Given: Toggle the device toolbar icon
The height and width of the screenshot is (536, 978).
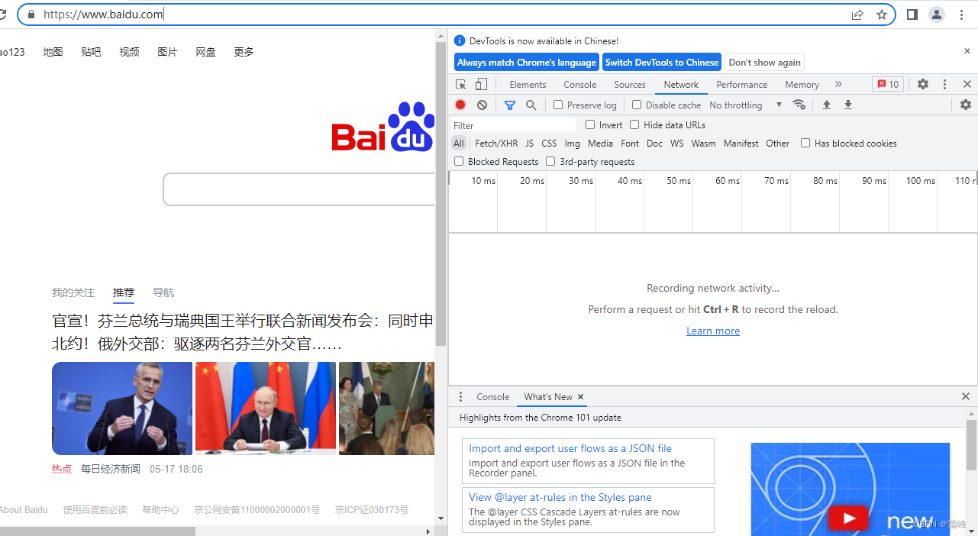Looking at the screenshot, I should 481,85.
